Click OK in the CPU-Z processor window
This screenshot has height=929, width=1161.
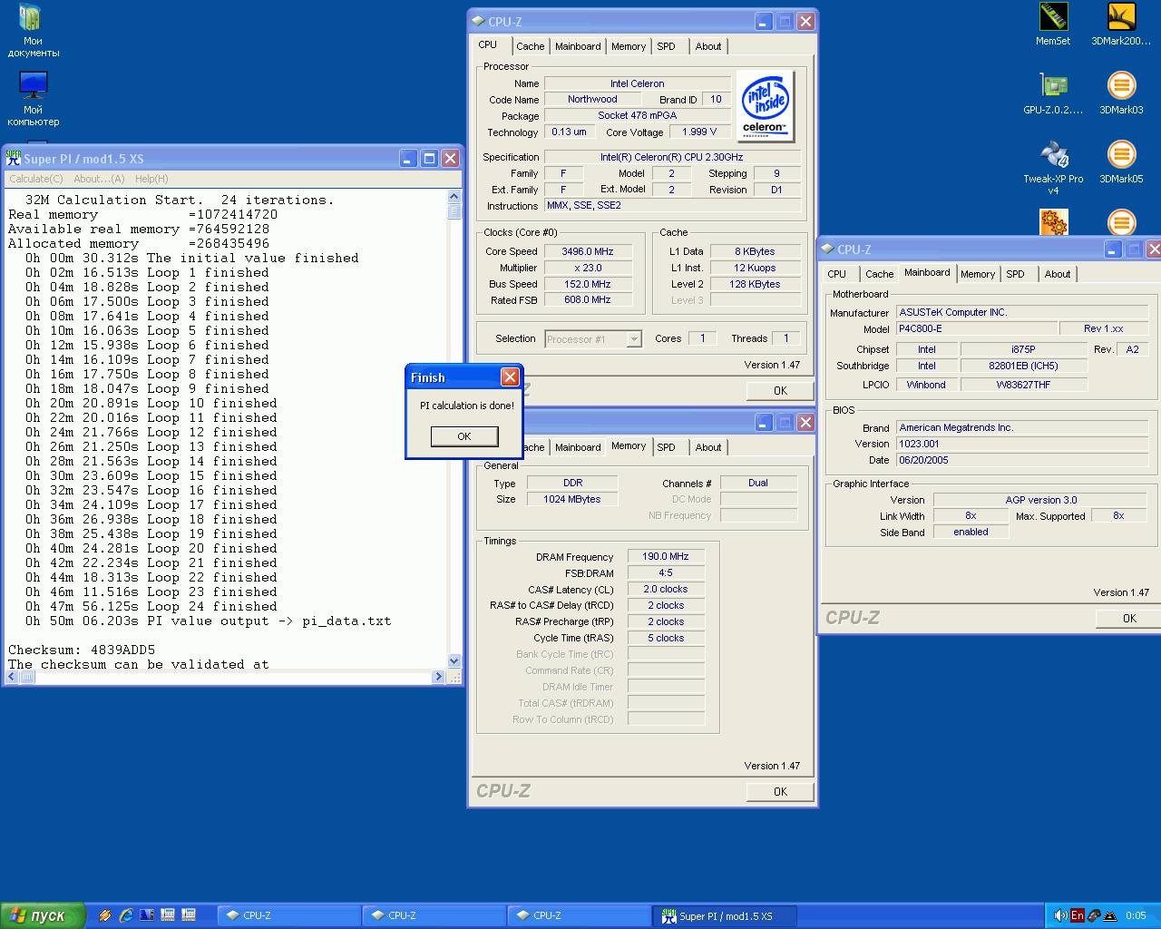pyautogui.click(x=780, y=391)
